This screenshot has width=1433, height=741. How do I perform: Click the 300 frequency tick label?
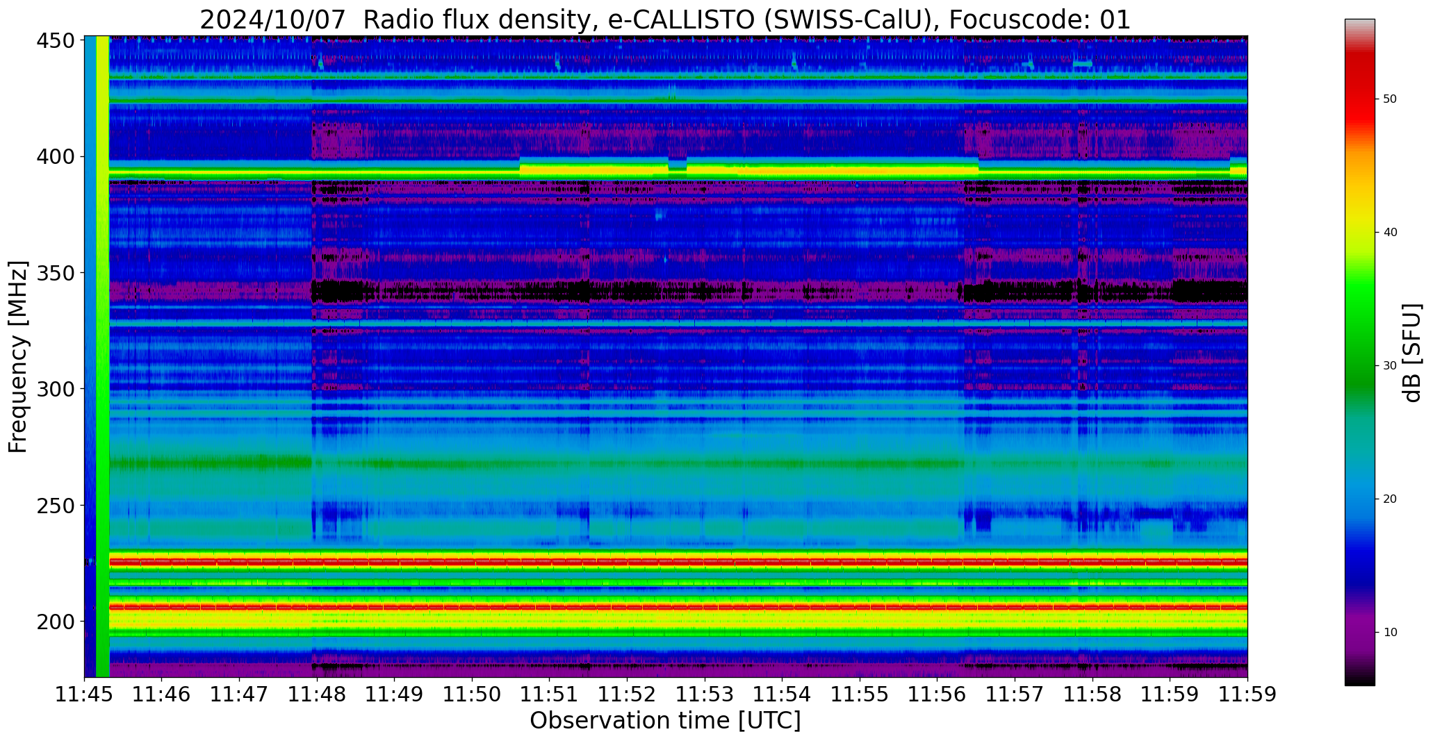pyautogui.click(x=55, y=389)
